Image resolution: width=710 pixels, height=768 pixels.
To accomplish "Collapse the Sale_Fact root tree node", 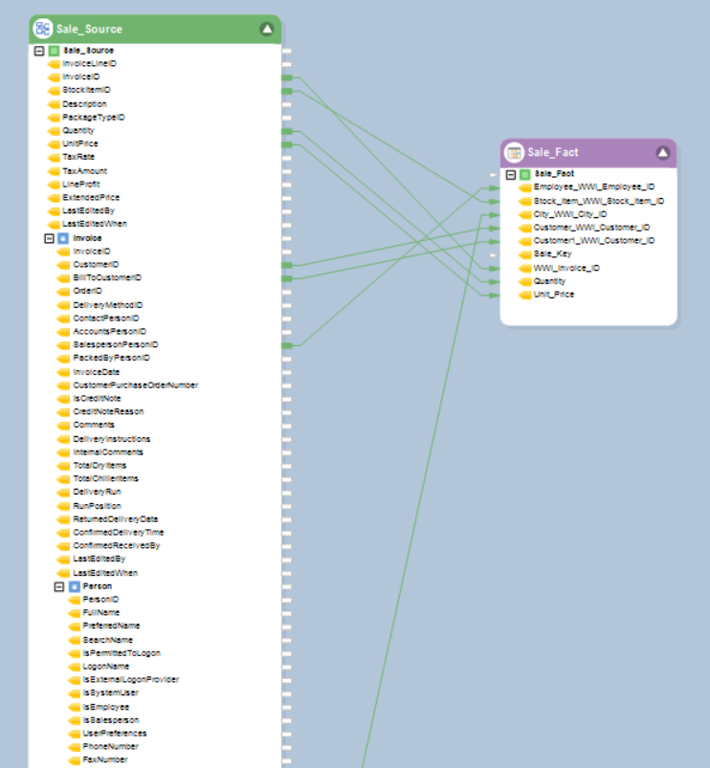I will click(511, 175).
